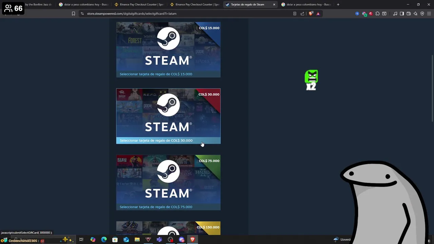Open Outlook from the taskbar

click(126, 240)
